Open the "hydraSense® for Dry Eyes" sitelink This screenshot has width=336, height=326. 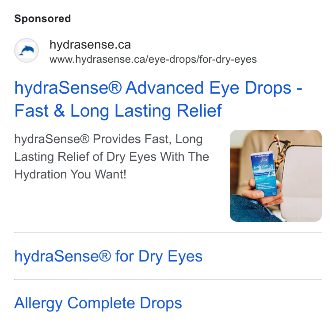tap(108, 256)
